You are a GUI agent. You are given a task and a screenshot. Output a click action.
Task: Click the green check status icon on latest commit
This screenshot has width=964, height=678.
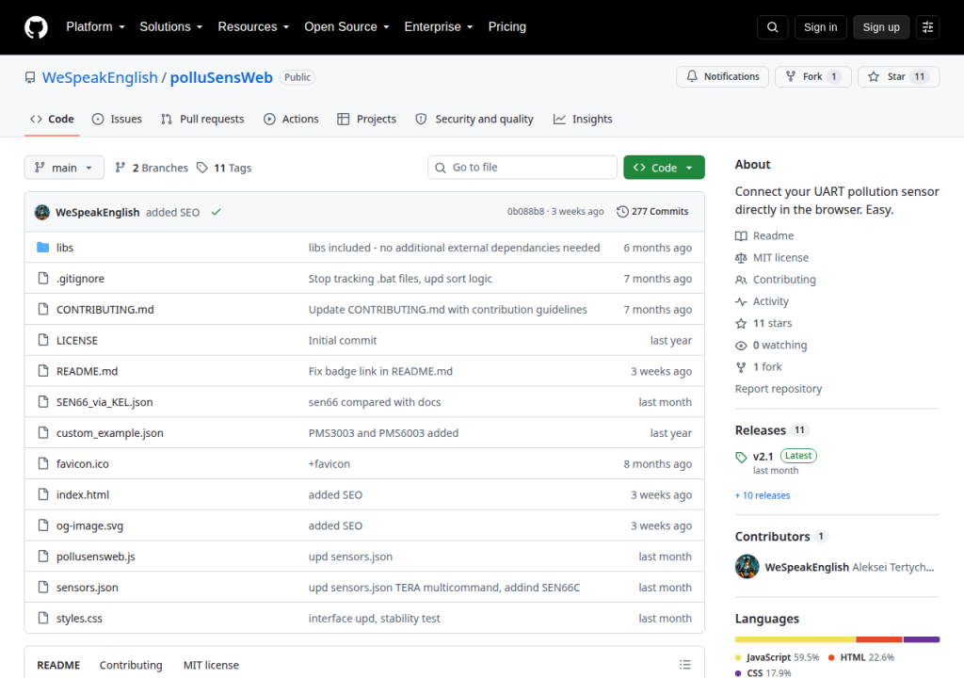pos(216,212)
